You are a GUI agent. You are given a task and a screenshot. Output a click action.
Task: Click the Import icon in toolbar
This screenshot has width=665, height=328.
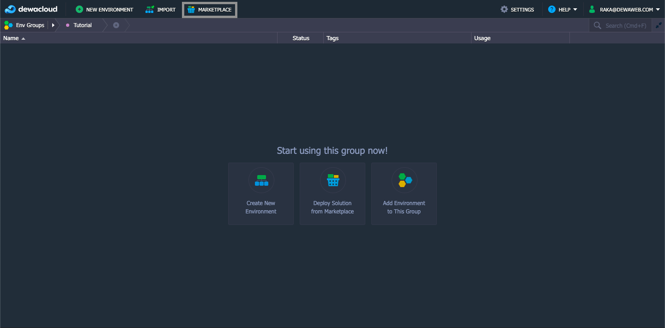click(x=150, y=9)
